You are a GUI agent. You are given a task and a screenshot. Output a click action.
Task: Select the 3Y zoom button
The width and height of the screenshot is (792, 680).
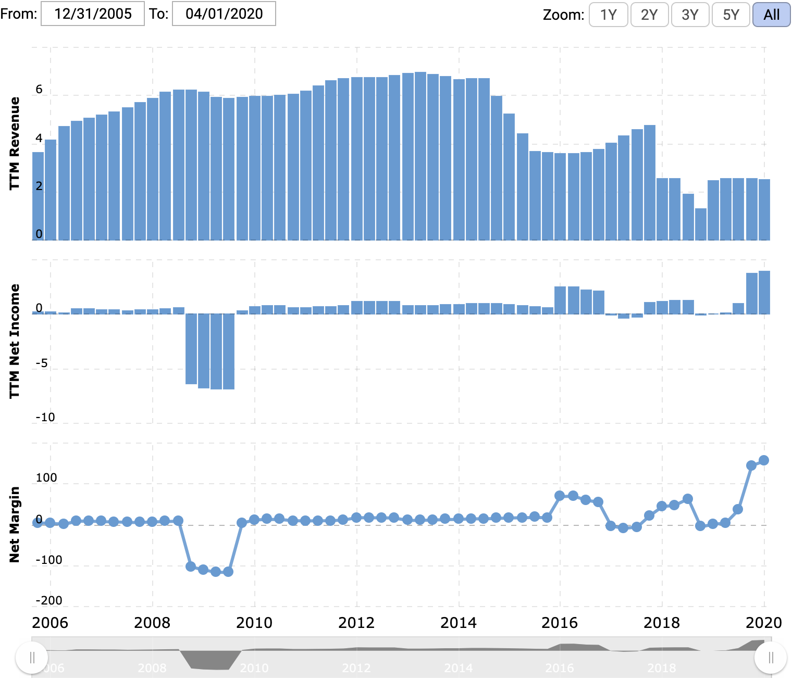pos(690,15)
